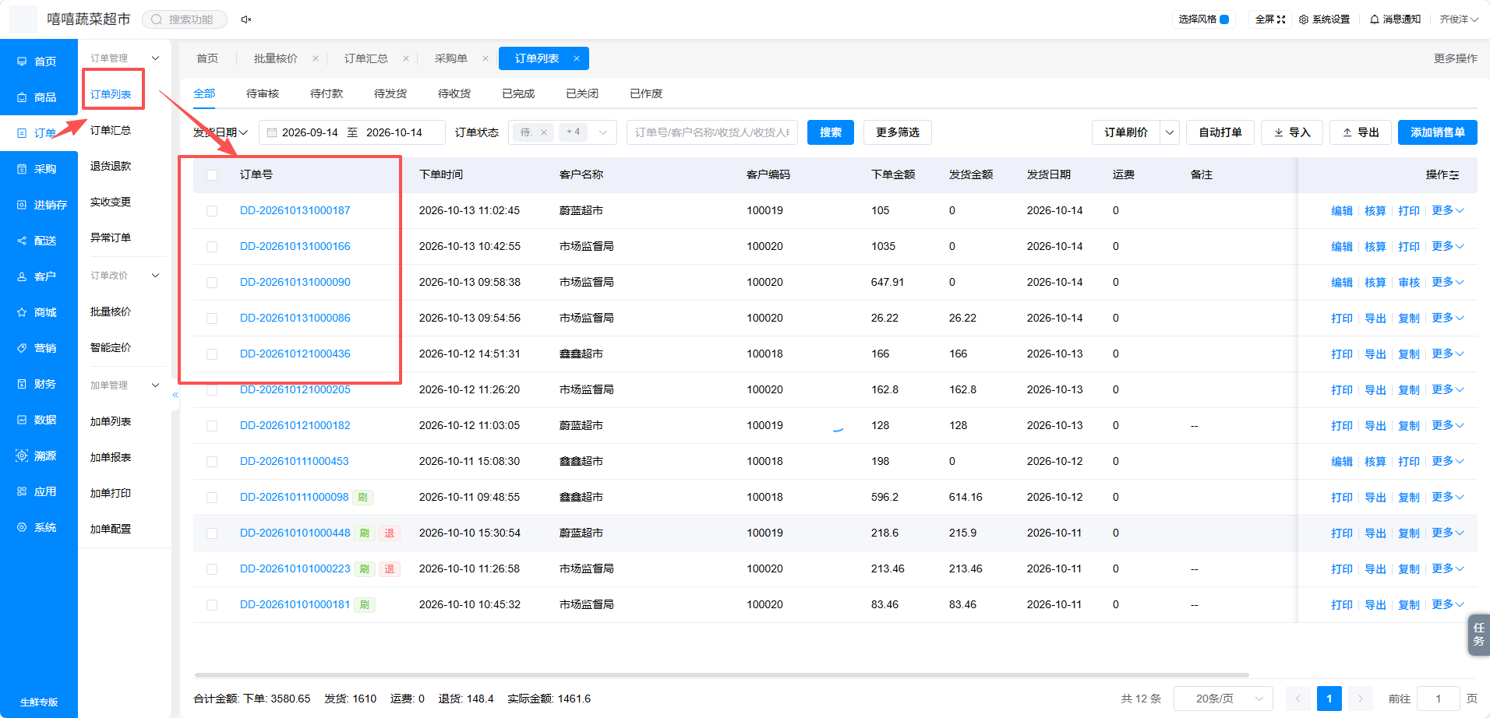The width and height of the screenshot is (1490, 718).
Task: Close the 批量核价 tab
Action: pyautogui.click(x=315, y=58)
